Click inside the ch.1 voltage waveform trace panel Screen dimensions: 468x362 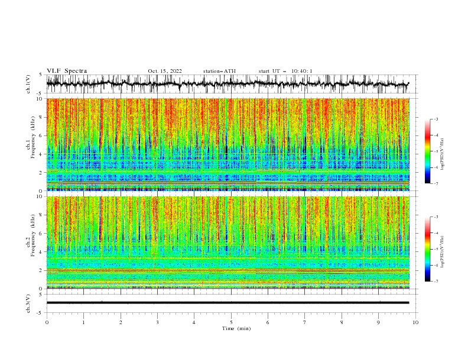tap(232, 84)
